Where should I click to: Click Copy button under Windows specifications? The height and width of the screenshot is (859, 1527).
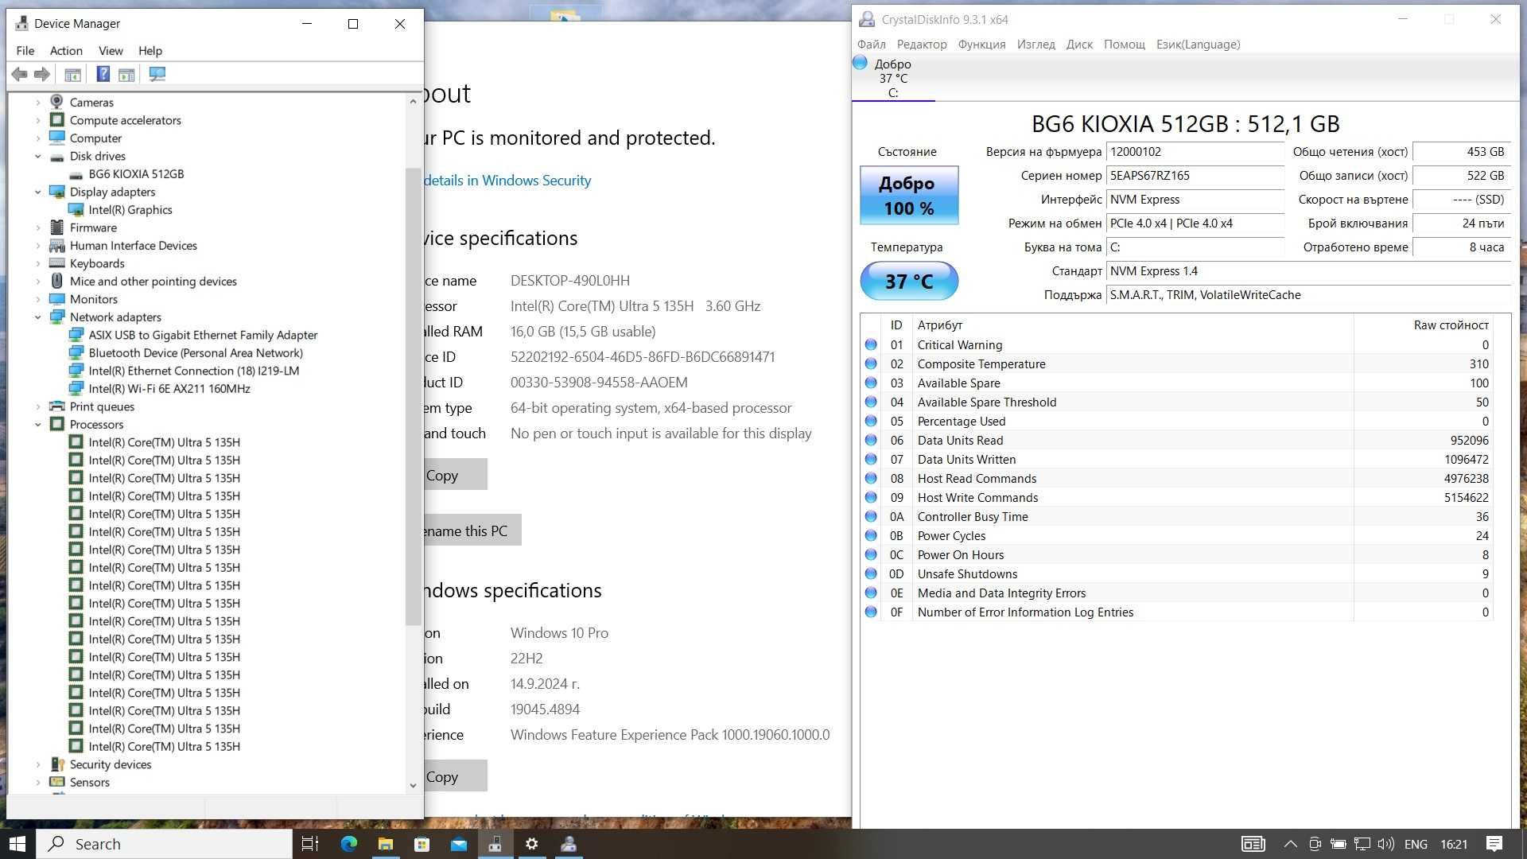point(454,776)
